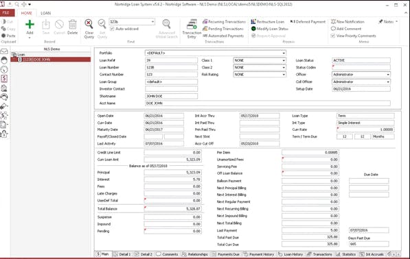
Task: Open the search query dropdown arrow
Action: coord(152,22)
